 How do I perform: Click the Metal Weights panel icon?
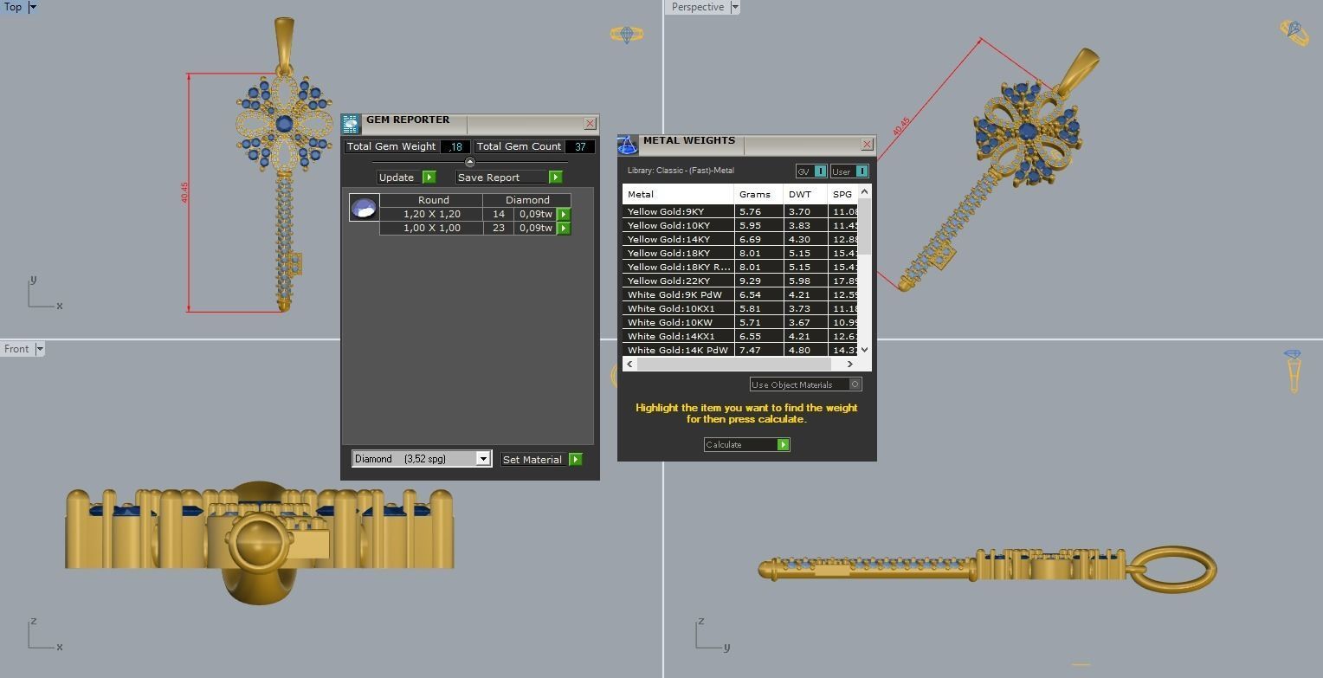[627, 145]
